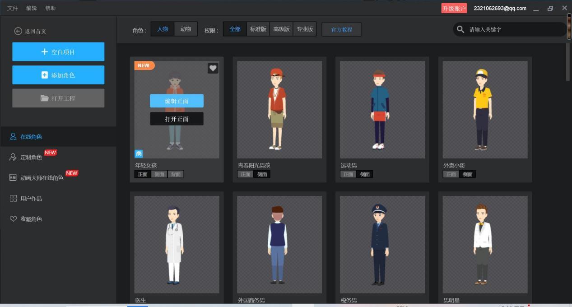Click the plus icon in 添加角色 button

pyautogui.click(x=44, y=75)
